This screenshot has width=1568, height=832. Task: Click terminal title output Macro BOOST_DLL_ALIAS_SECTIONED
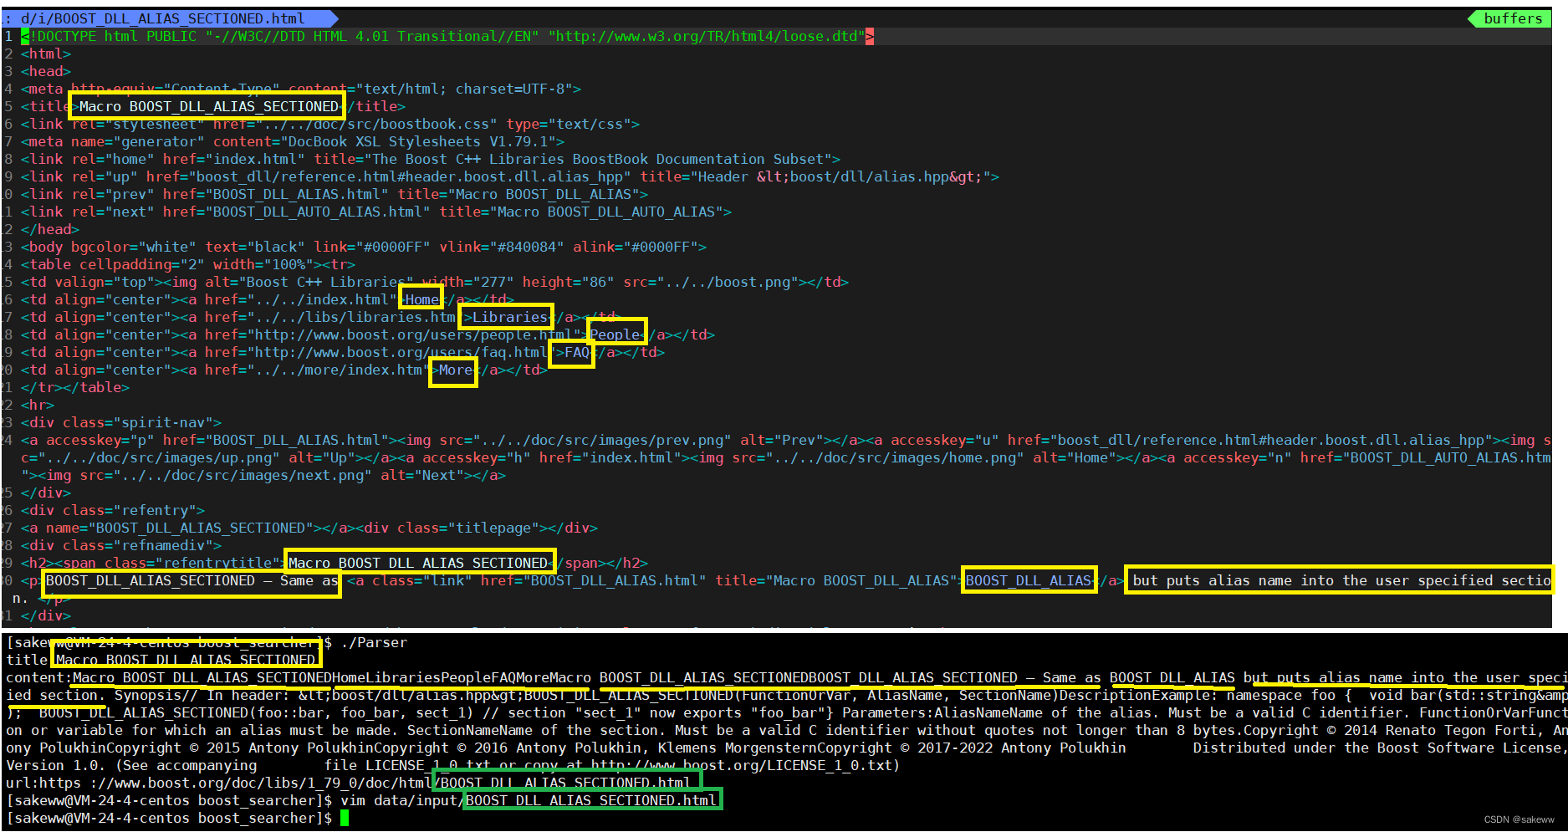186,660
